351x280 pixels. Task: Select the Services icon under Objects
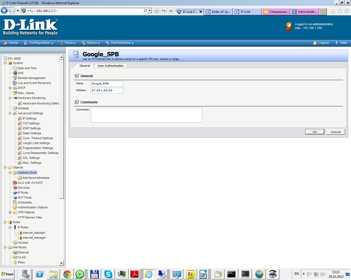click(15, 188)
